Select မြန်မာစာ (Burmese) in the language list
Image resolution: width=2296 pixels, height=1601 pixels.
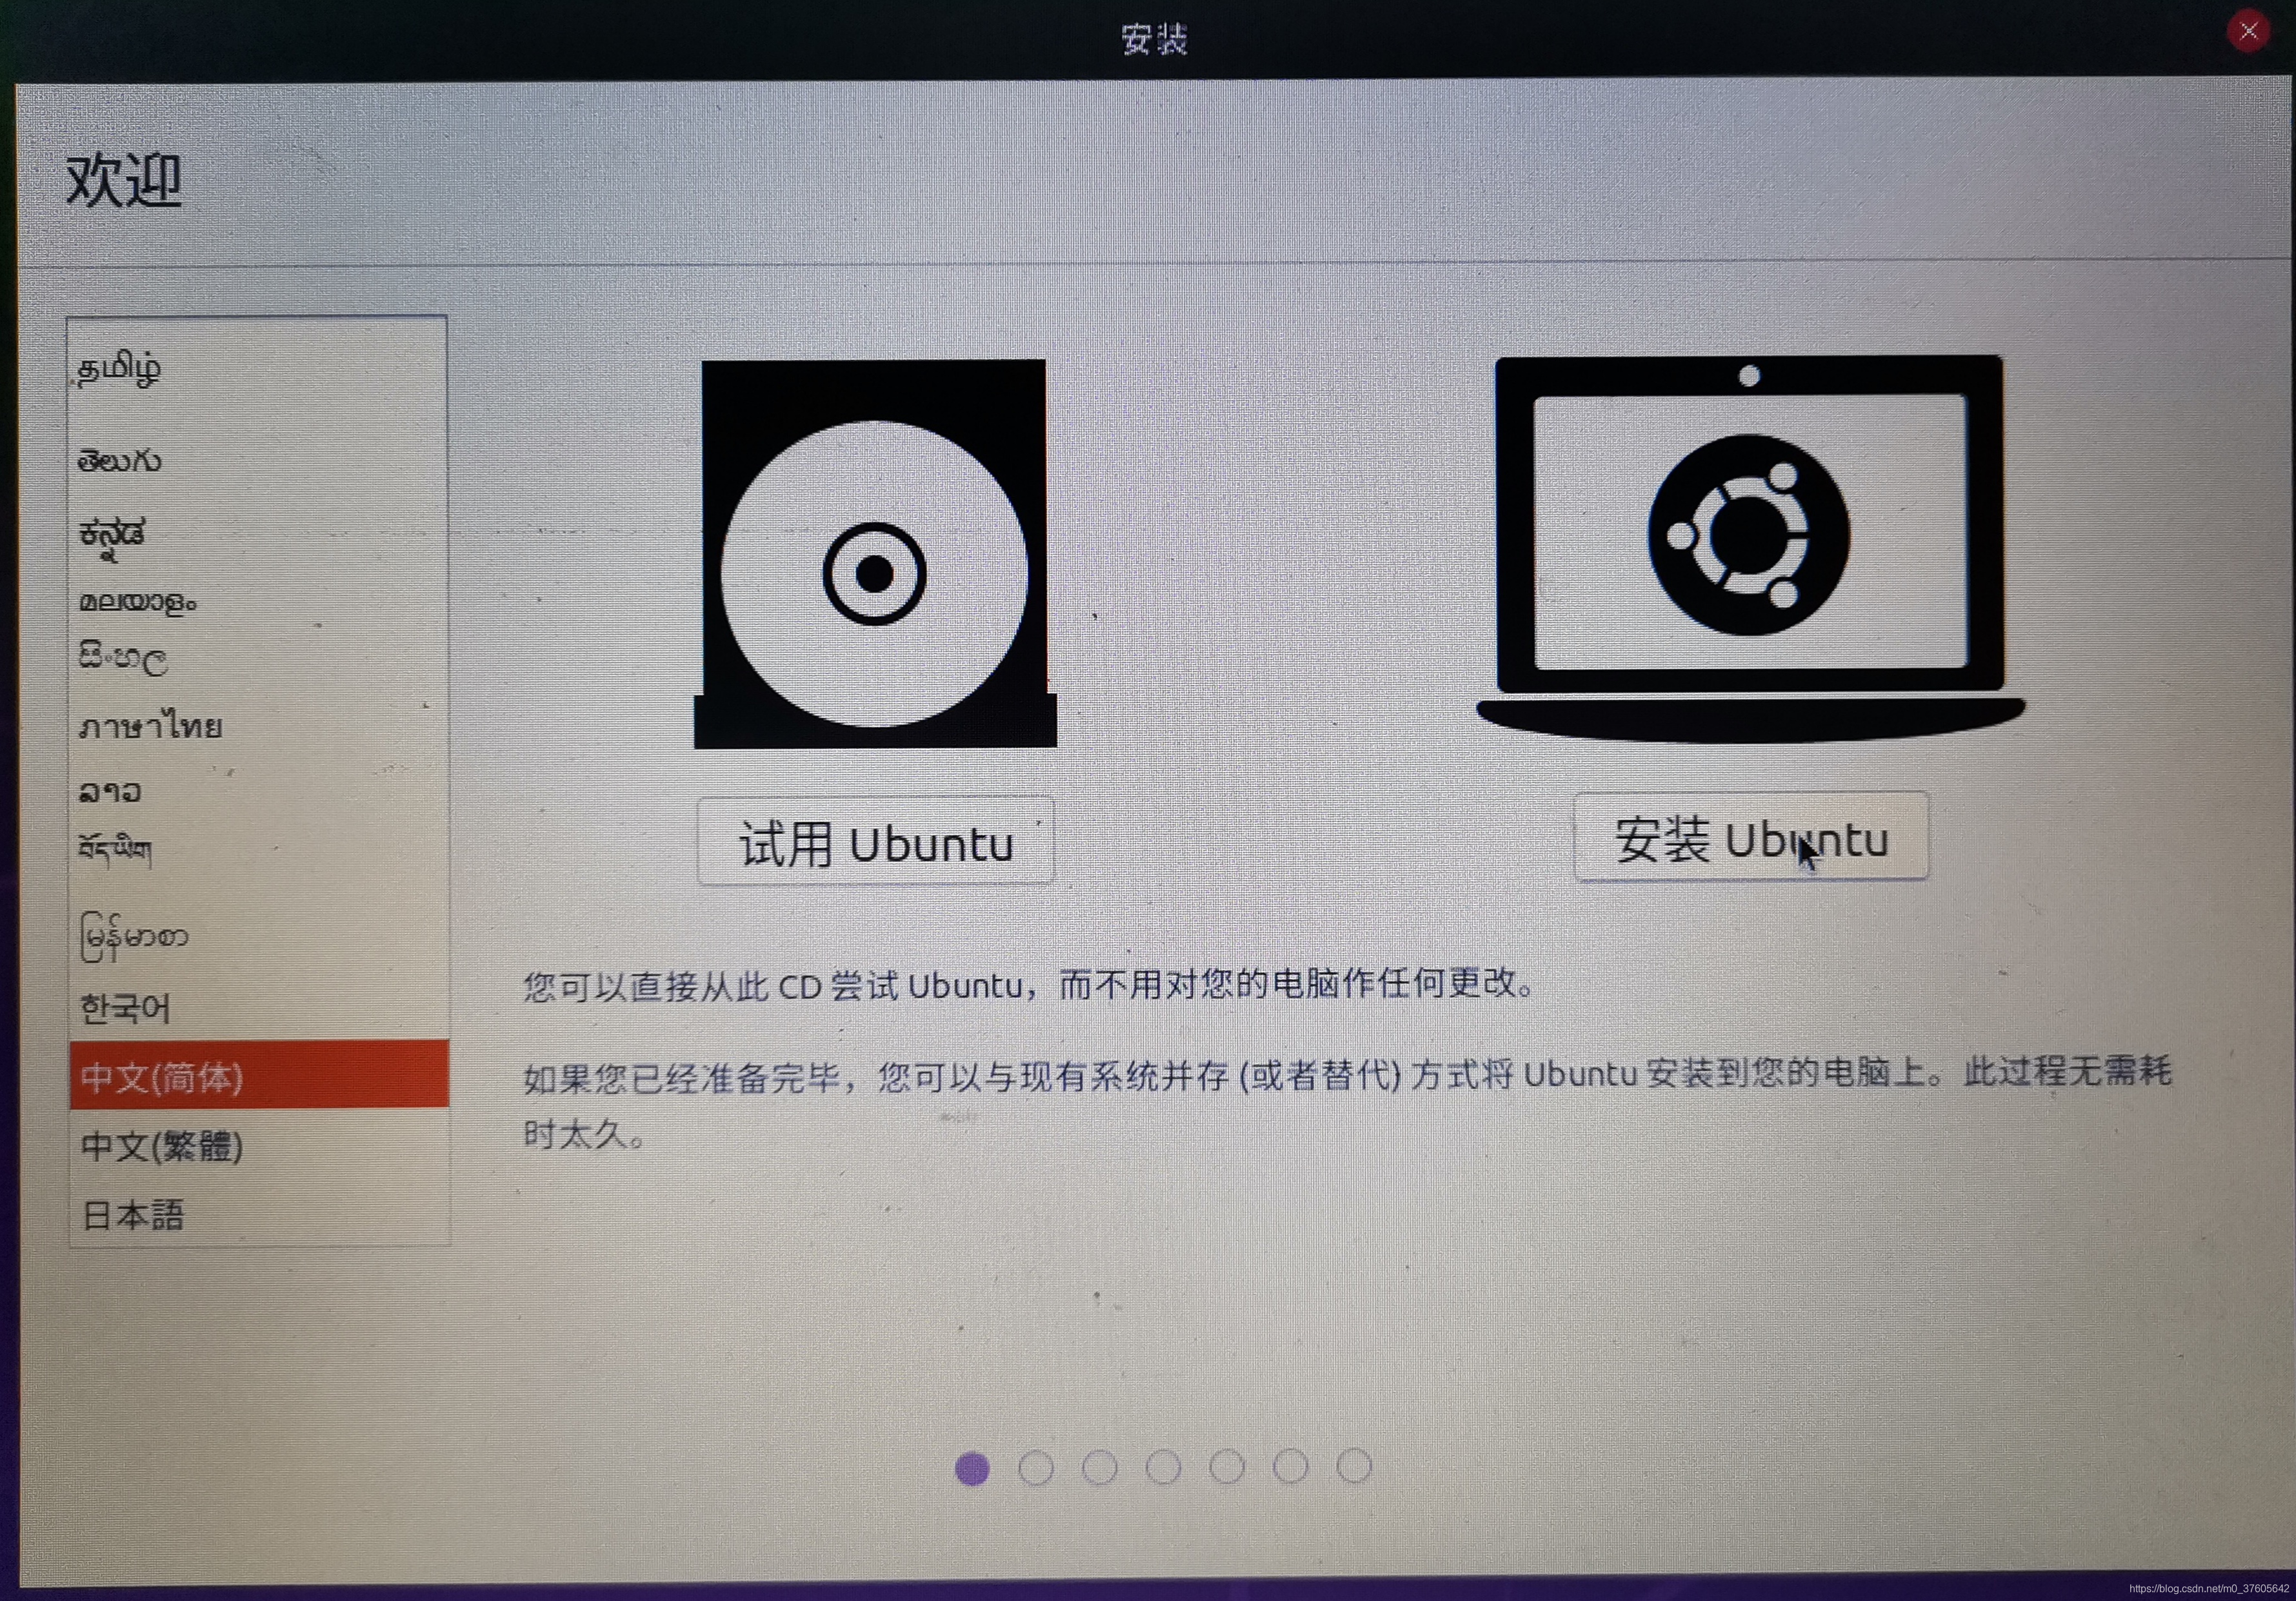click(x=258, y=936)
